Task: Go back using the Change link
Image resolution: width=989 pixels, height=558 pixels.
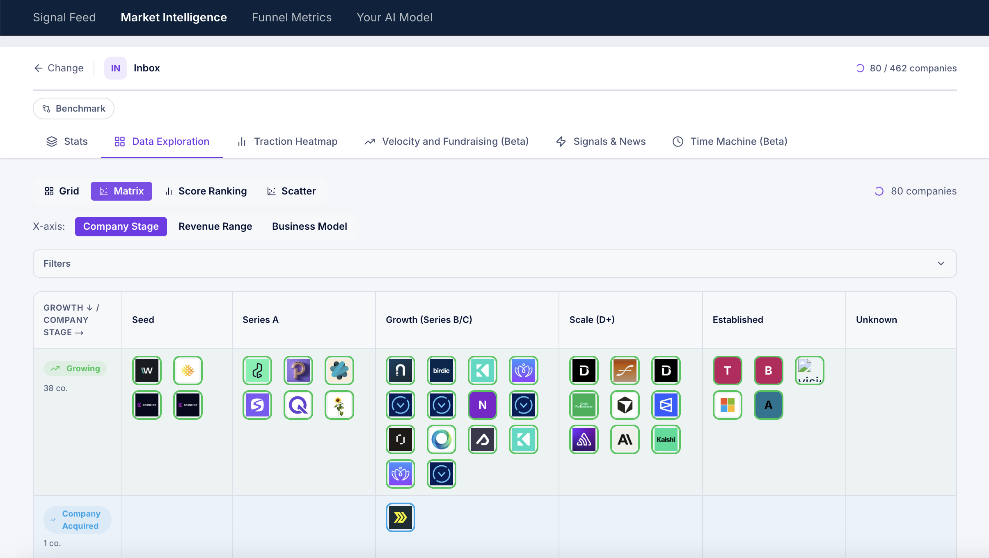Action: pyautogui.click(x=58, y=68)
